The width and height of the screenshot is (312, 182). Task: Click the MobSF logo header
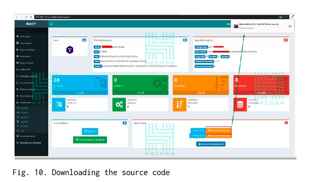tap(31, 24)
